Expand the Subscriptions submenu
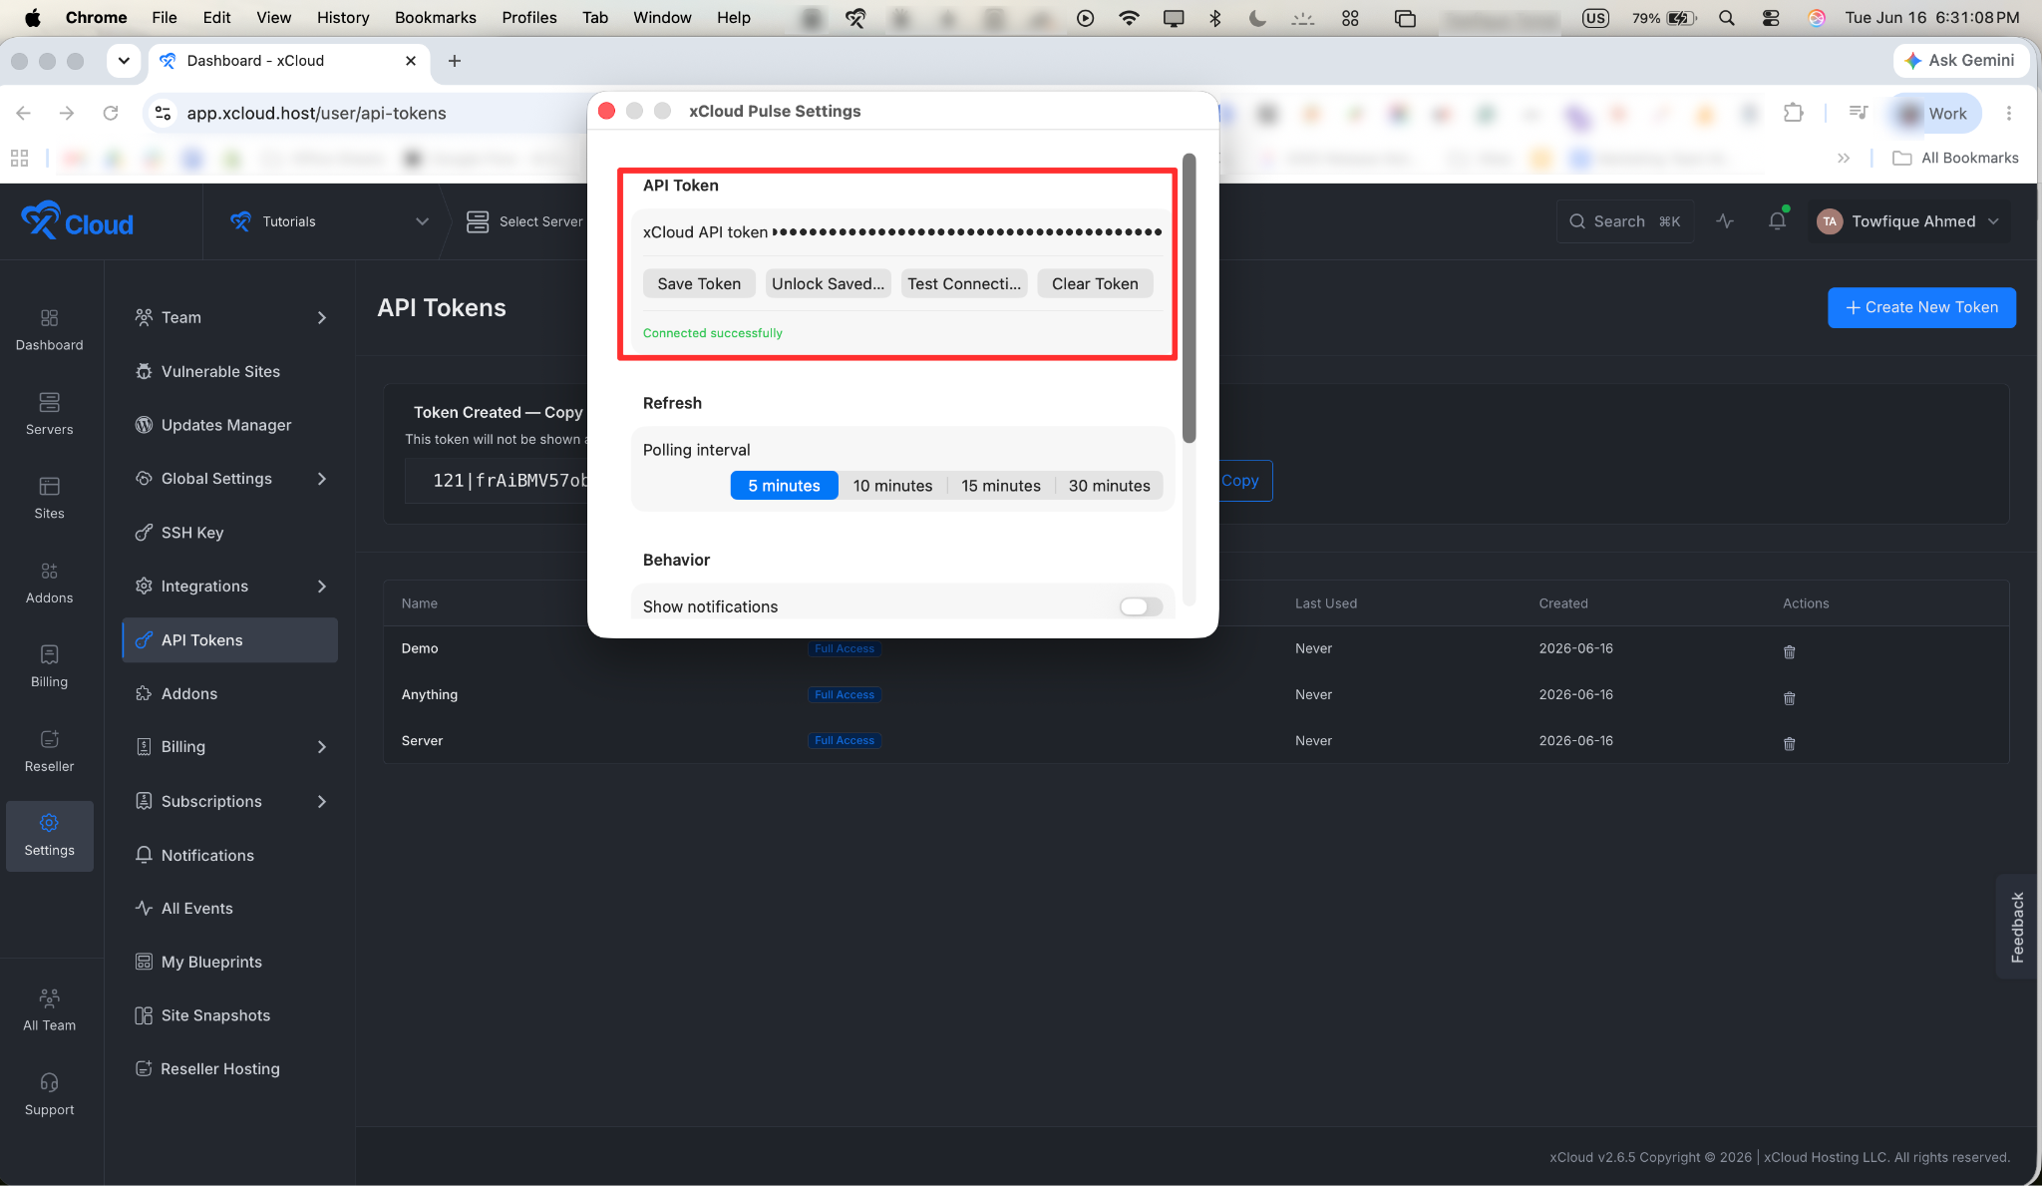 point(321,802)
